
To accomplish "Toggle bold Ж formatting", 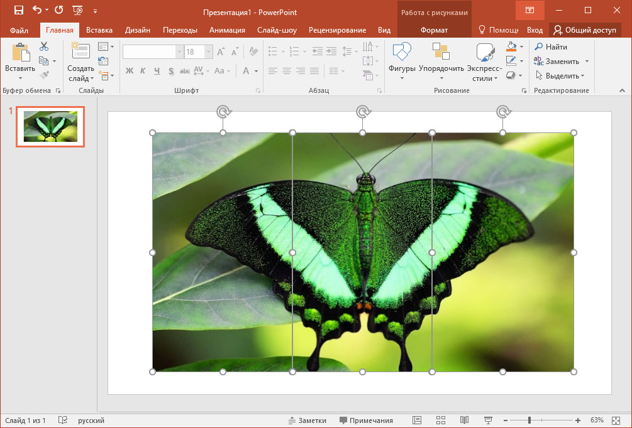I will pos(130,71).
